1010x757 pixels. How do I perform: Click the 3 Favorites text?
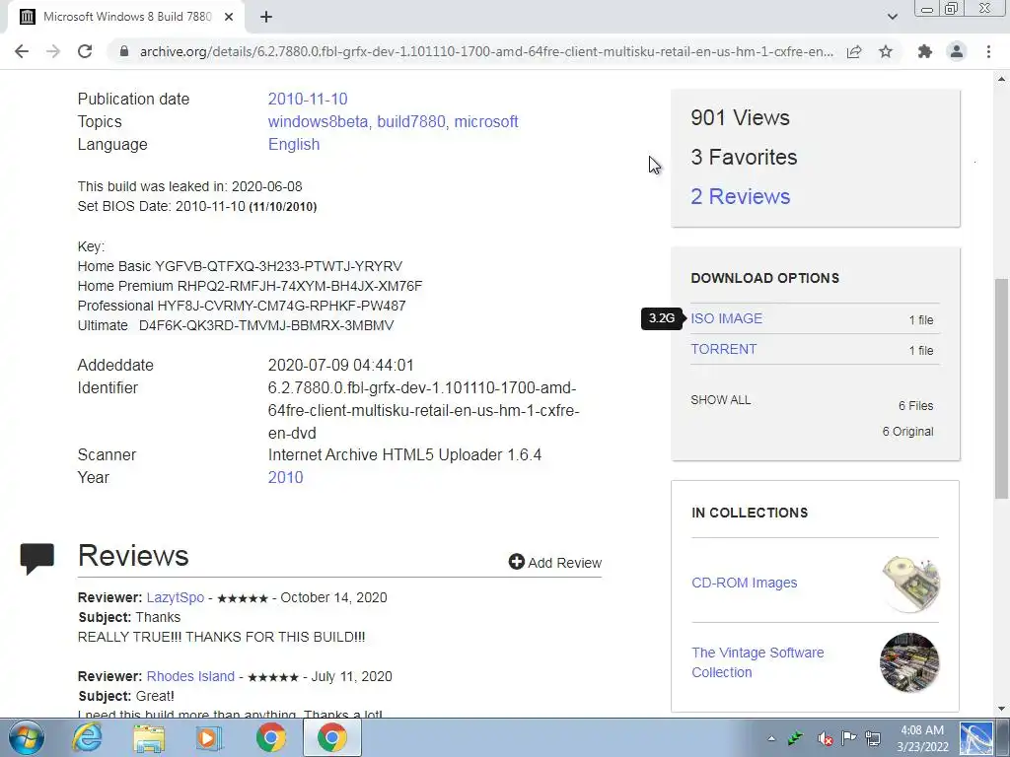click(744, 157)
